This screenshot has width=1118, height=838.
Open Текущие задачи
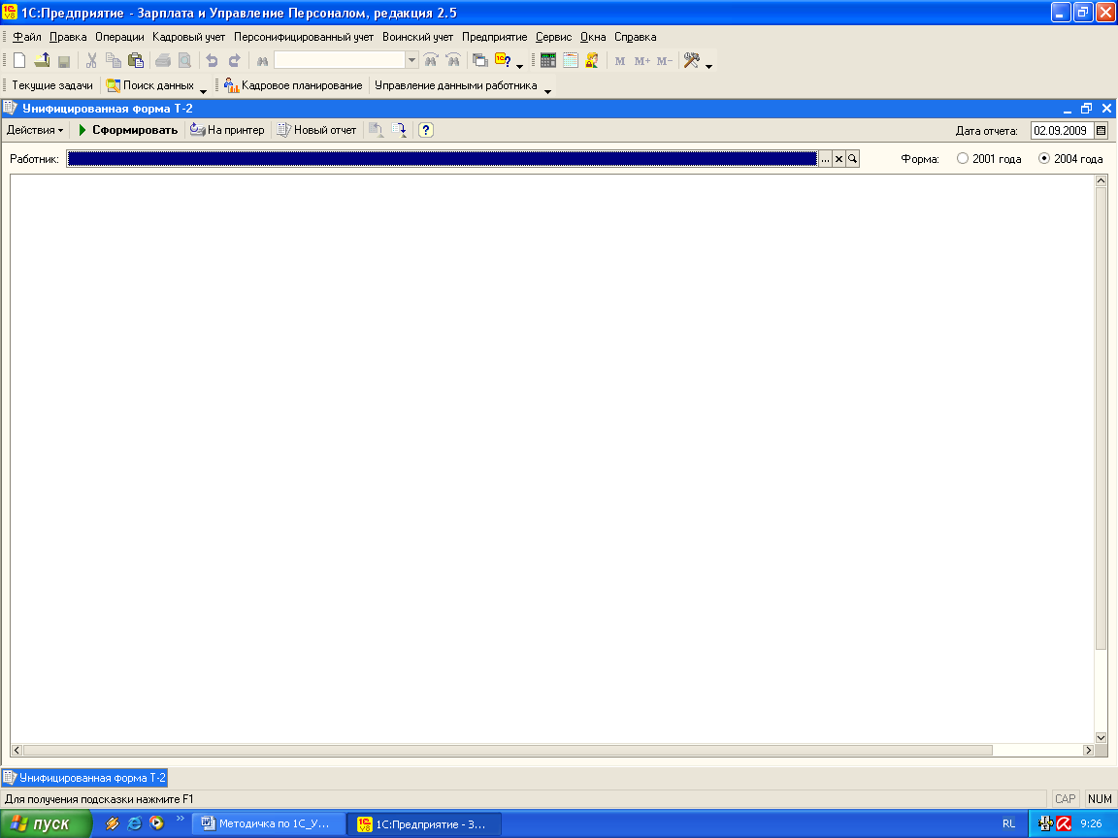(x=52, y=85)
